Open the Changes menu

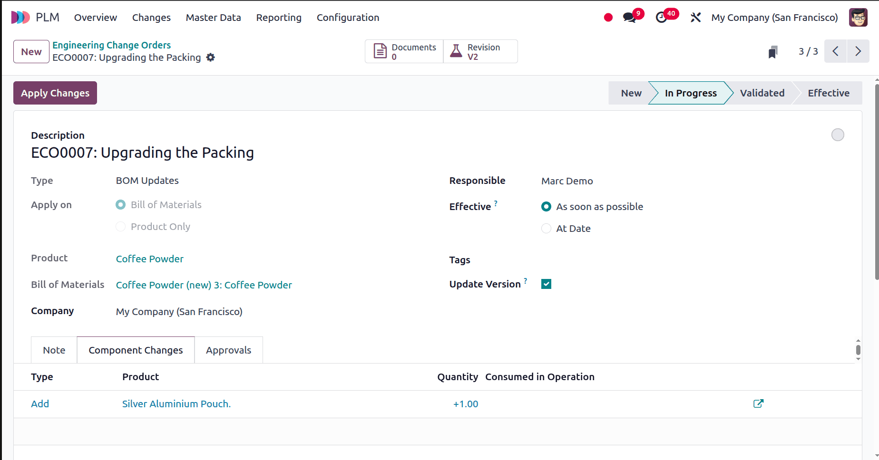pyautogui.click(x=151, y=18)
